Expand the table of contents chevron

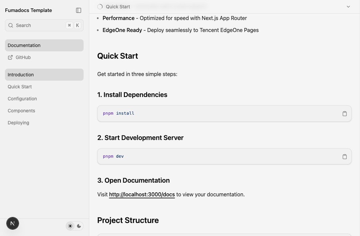348,7
